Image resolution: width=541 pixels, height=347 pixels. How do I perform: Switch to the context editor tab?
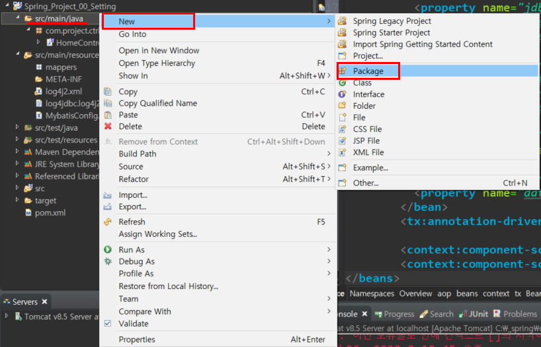pyautogui.click(x=496, y=294)
